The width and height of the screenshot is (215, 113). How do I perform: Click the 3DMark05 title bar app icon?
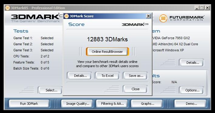click(7, 8)
